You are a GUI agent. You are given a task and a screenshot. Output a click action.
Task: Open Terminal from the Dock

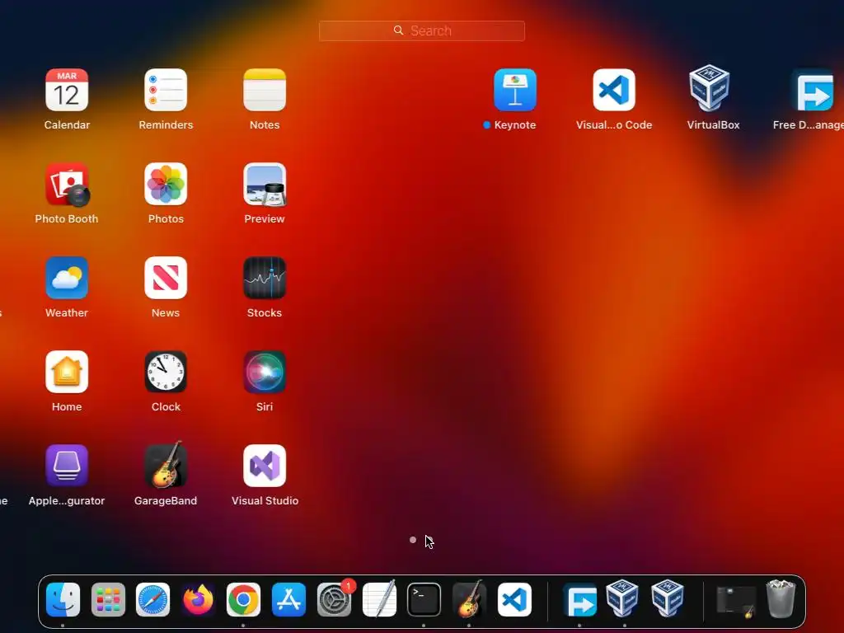424,600
